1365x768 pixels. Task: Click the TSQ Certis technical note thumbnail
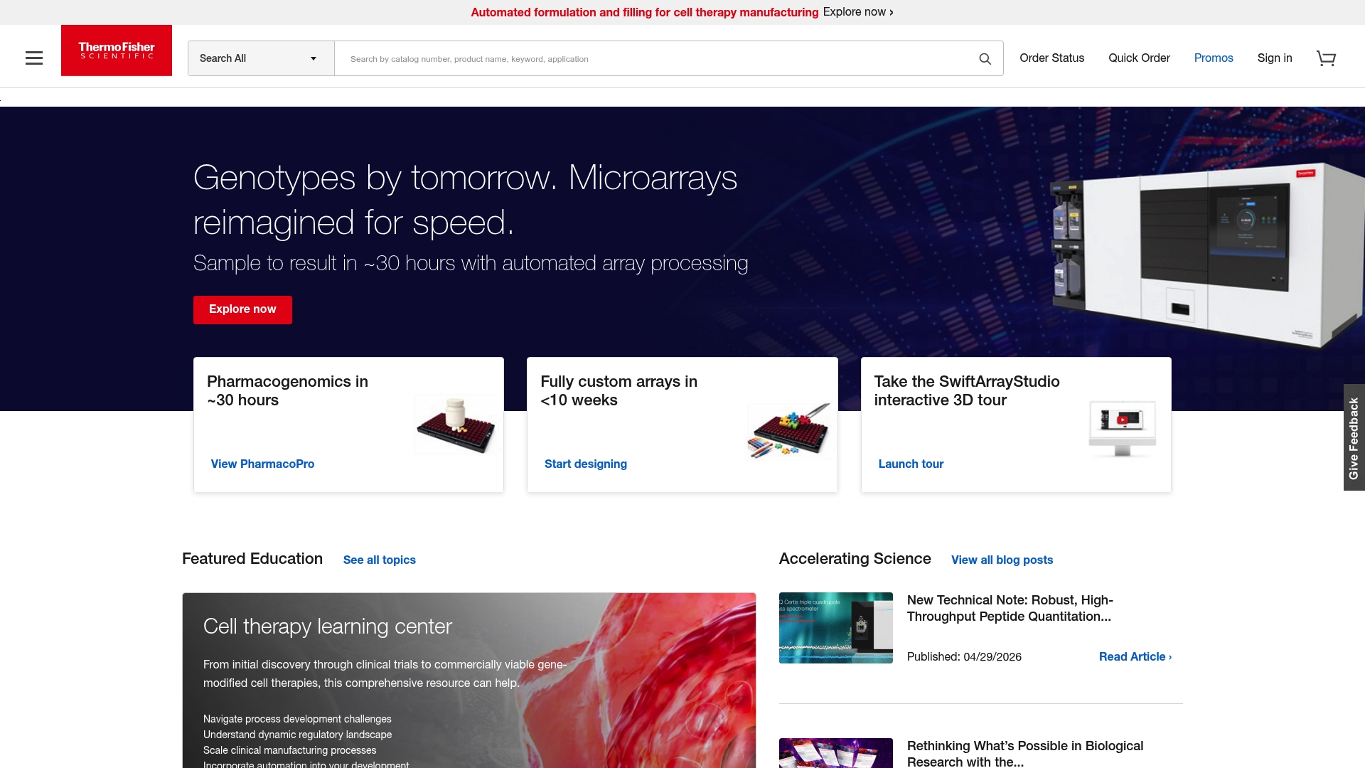(835, 628)
